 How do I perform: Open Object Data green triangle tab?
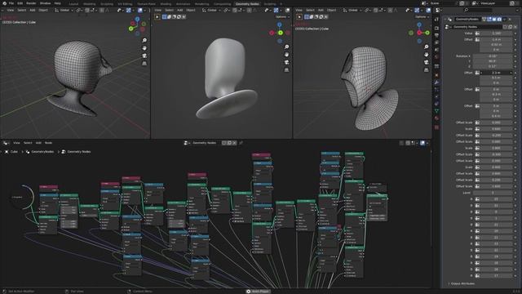click(437, 111)
